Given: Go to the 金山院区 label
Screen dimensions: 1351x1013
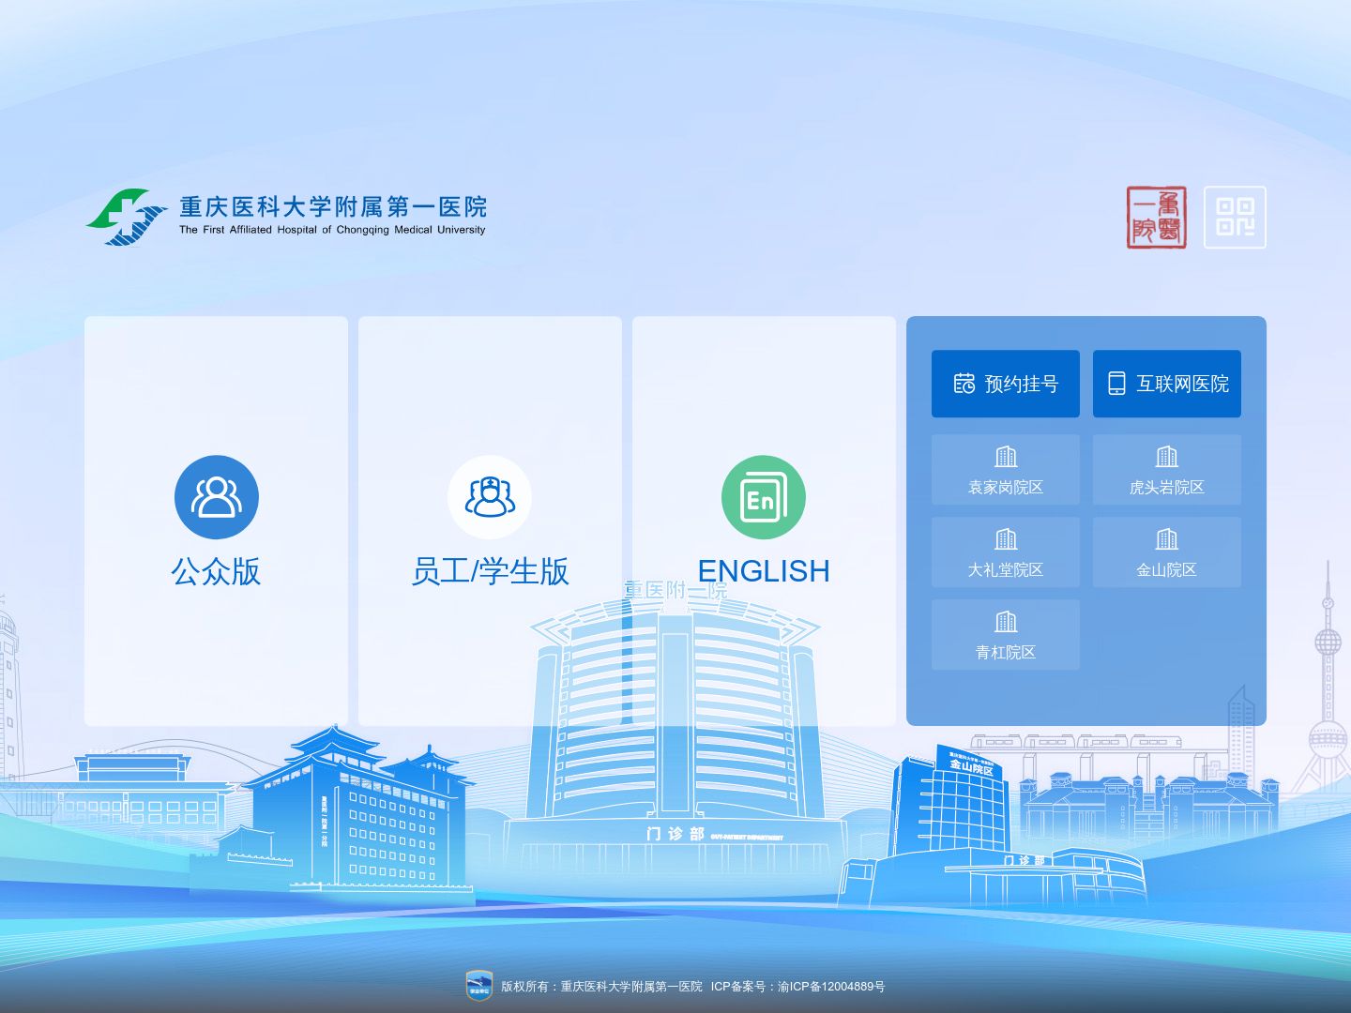Looking at the screenshot, I should click(1167, 570).
